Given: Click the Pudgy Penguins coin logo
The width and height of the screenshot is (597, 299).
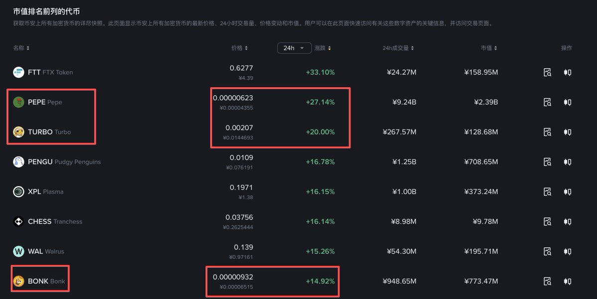Looking at the screenshot, I should click(18, 162).
